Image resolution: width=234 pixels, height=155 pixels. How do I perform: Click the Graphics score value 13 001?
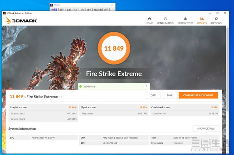(x=72, y=107)
